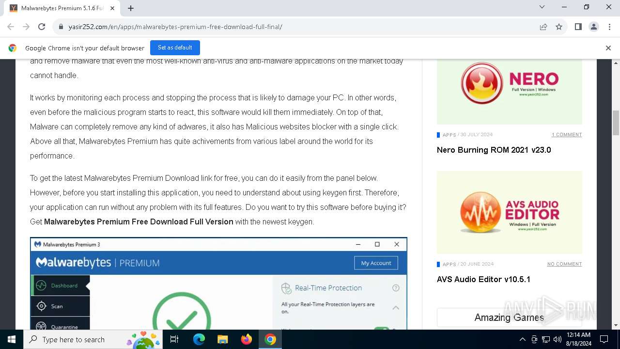Switch to Chrome in the taskbar

click(270, 339)
